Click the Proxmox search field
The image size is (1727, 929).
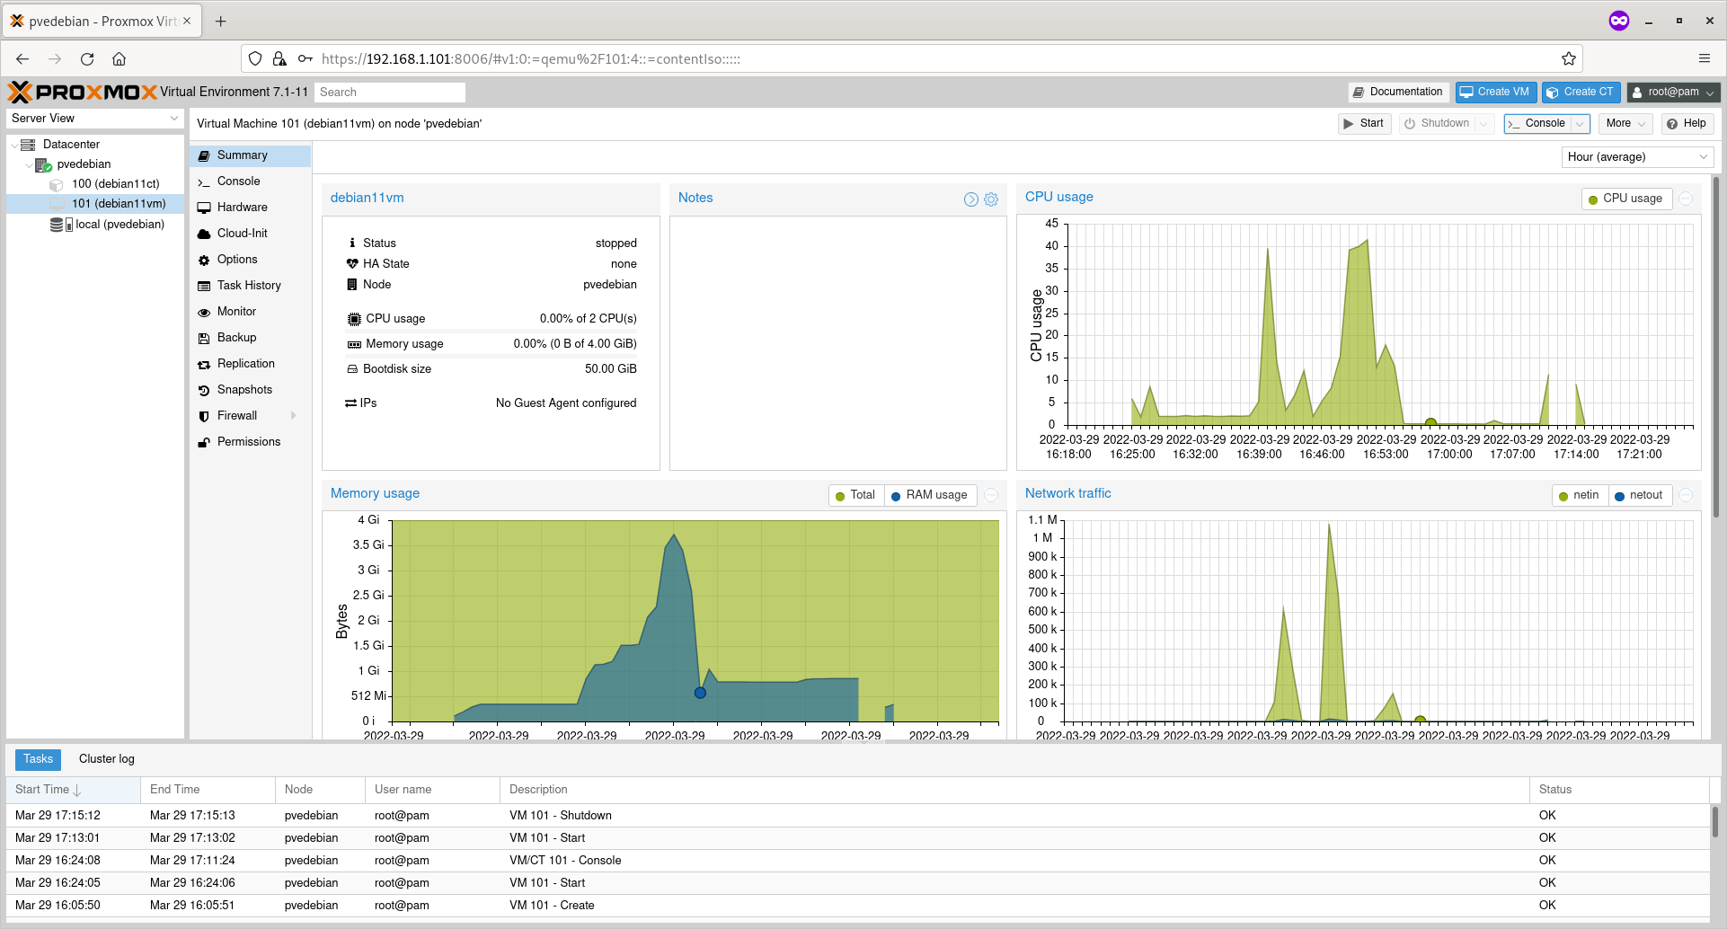click(x=390, y=93)
